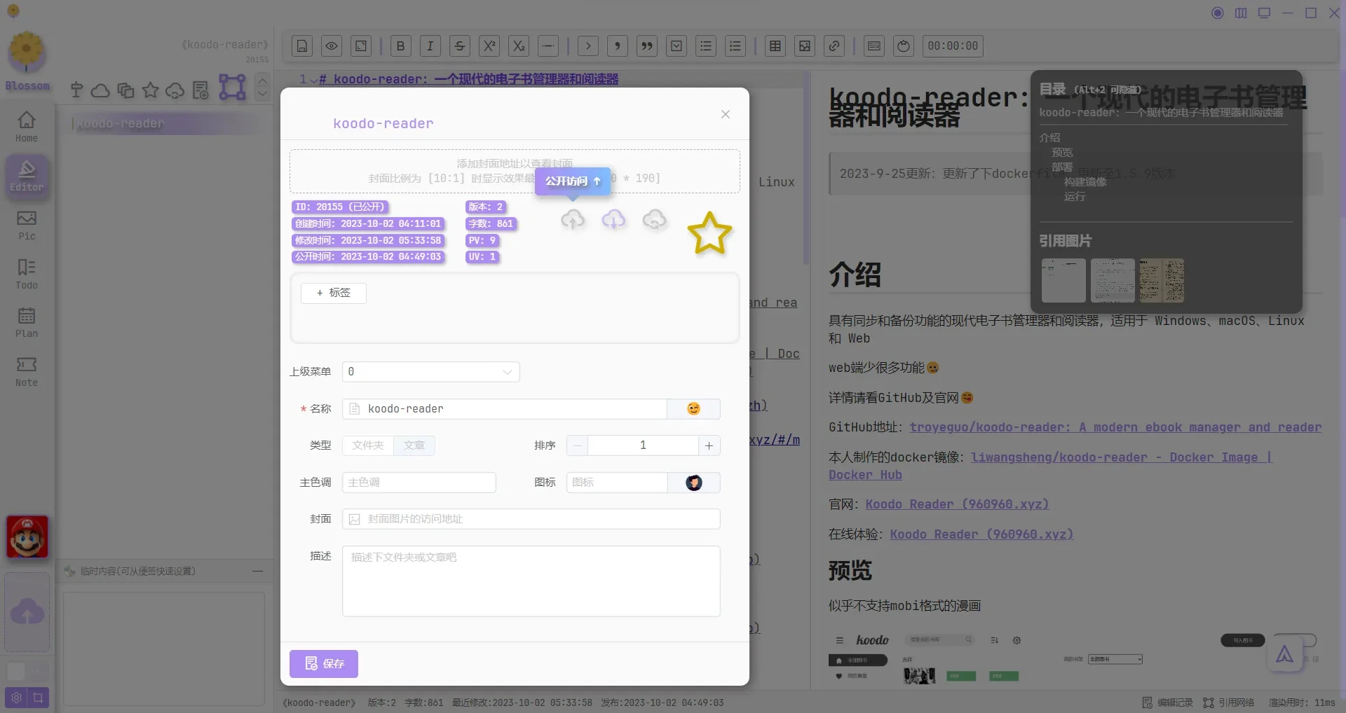Insert table icon in toolbar

(775, 46)
